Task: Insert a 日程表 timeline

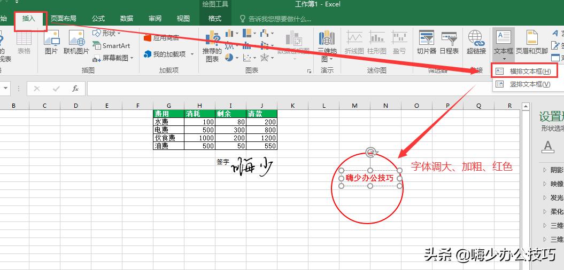Action: (449, 42)
